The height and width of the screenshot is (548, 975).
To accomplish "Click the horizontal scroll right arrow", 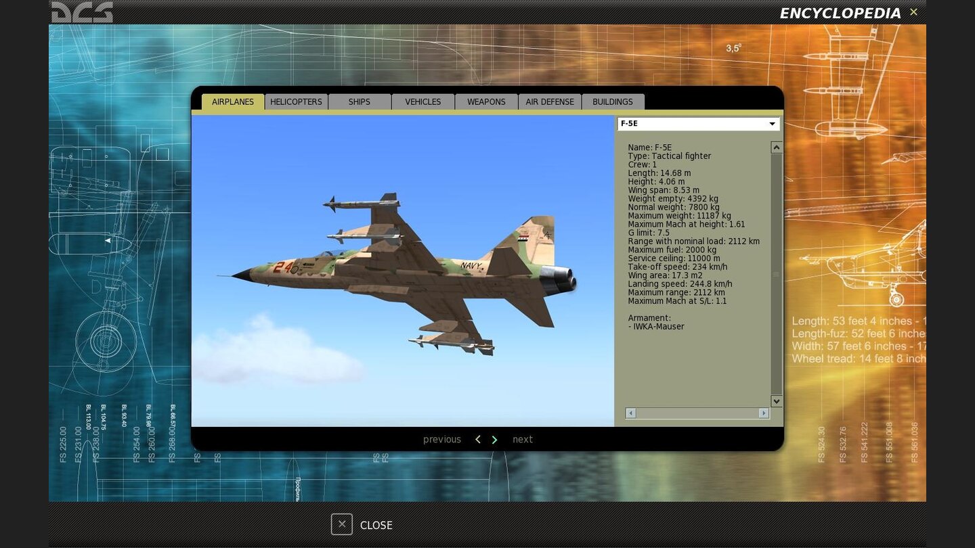I will click(764, 413).
